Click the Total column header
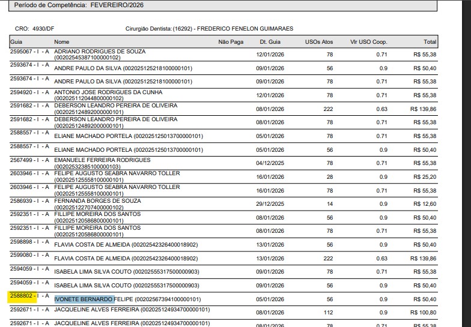The height and width of the screenshot is (327, 471). tap(430, 42)
